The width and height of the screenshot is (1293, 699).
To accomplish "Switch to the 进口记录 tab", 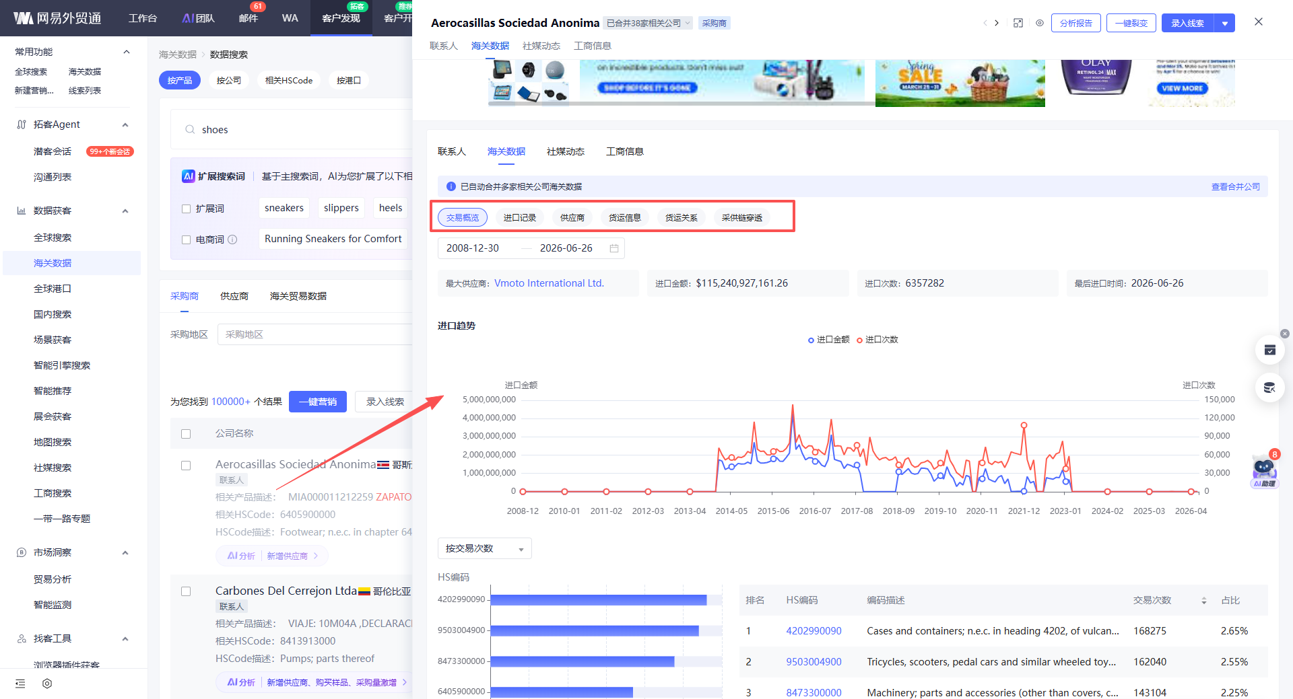I will [520, 217].
